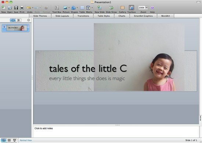202x143 pixels.
Task: Start the Slide Show
Action: [x=111, y=8]
